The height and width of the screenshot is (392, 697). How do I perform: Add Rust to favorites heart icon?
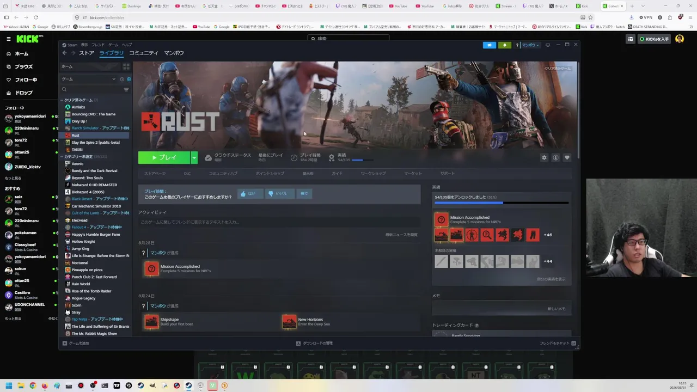(567, 157)
